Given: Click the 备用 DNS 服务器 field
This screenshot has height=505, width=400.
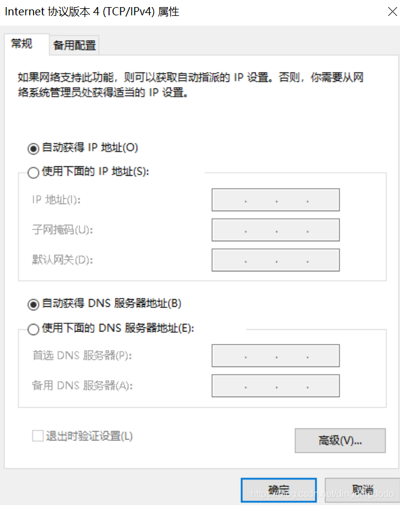Looking at the screenshot, I should pyautogui.click(x=275, y=386).
